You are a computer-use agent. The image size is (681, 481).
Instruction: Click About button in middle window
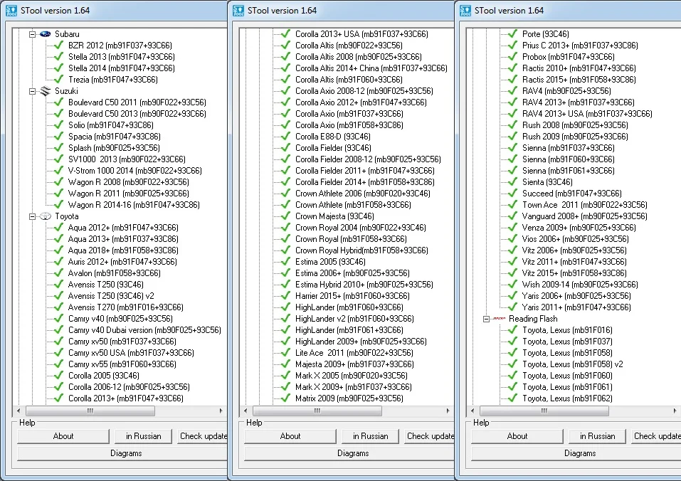(x=290, y=436)
